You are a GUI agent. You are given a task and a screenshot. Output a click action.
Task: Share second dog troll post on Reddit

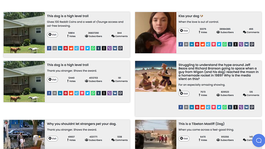(71, 93)
